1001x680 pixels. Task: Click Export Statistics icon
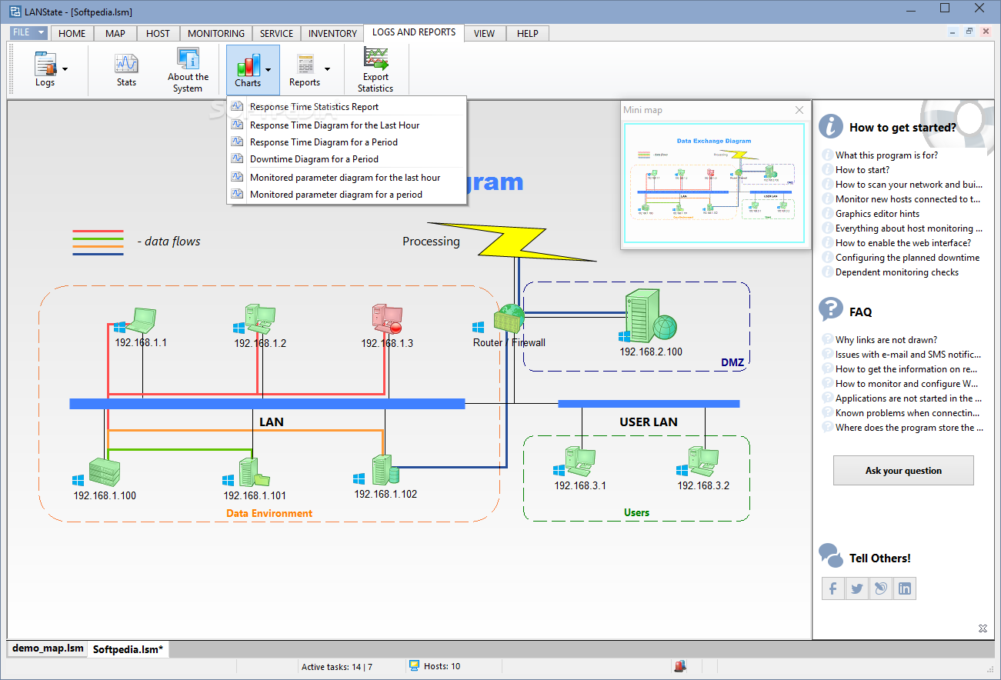[375, 58]
